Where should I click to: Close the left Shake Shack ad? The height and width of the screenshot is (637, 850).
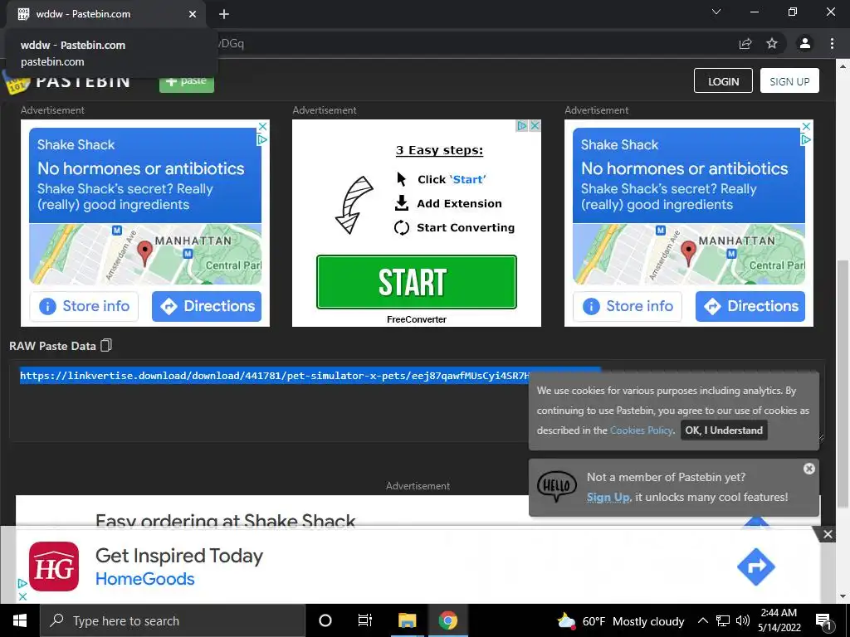(262, 126)
